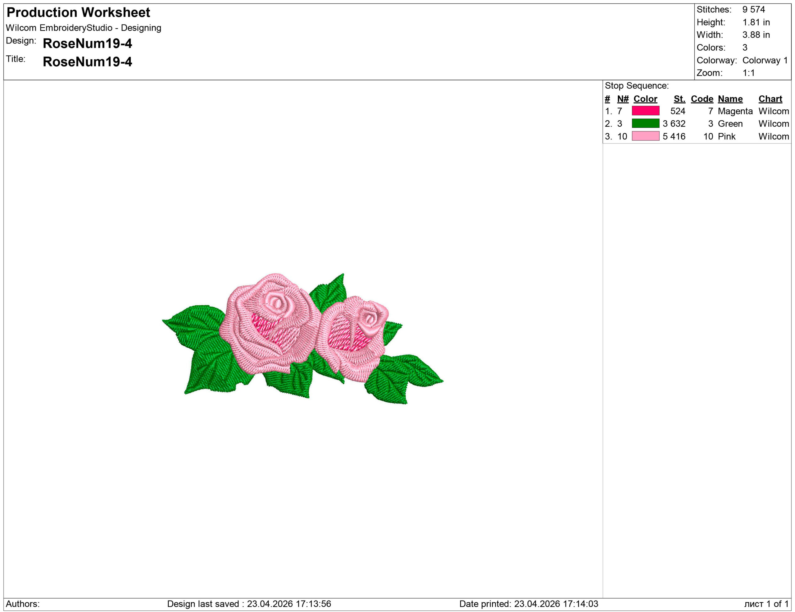
Task: Click the St. column header
Action: (679, 99)
